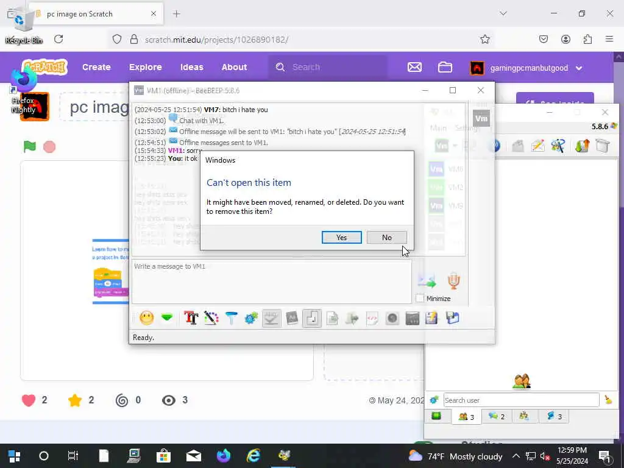Click the code snippet icon
Screen dimensions: 624x468
pos(372,318)
